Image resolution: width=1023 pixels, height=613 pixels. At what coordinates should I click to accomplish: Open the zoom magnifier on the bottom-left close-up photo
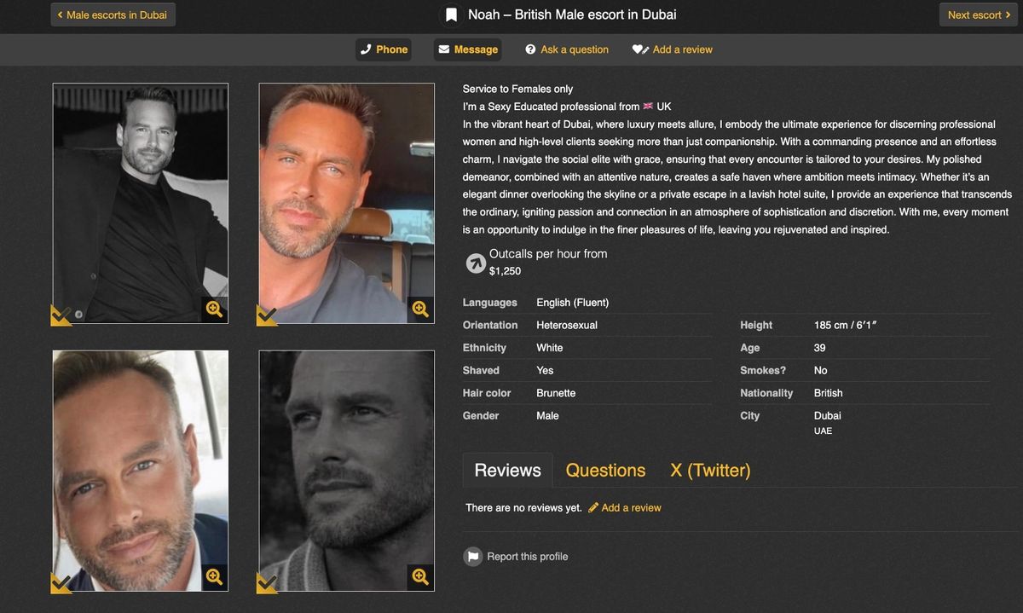tap(214, 577)
